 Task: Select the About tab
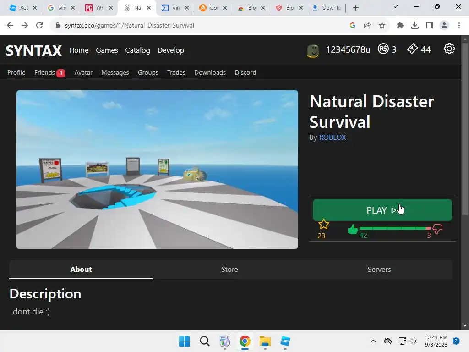pyautogui.click(x=81, y=269)
